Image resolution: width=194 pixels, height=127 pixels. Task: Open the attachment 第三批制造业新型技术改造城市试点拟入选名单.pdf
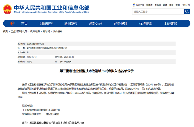[57, 123]
